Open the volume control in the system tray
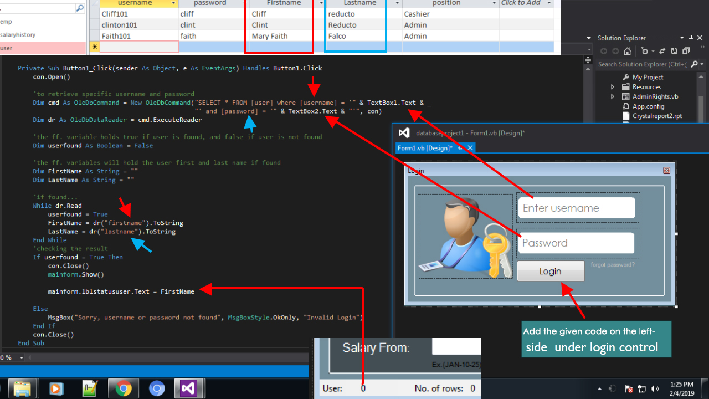 (x=655, y=388)
